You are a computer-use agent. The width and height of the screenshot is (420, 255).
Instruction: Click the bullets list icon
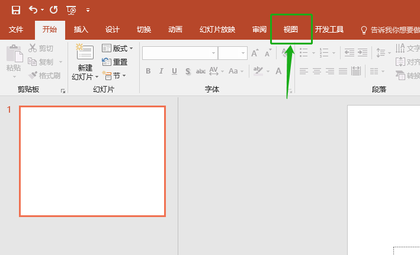point(303,53)
